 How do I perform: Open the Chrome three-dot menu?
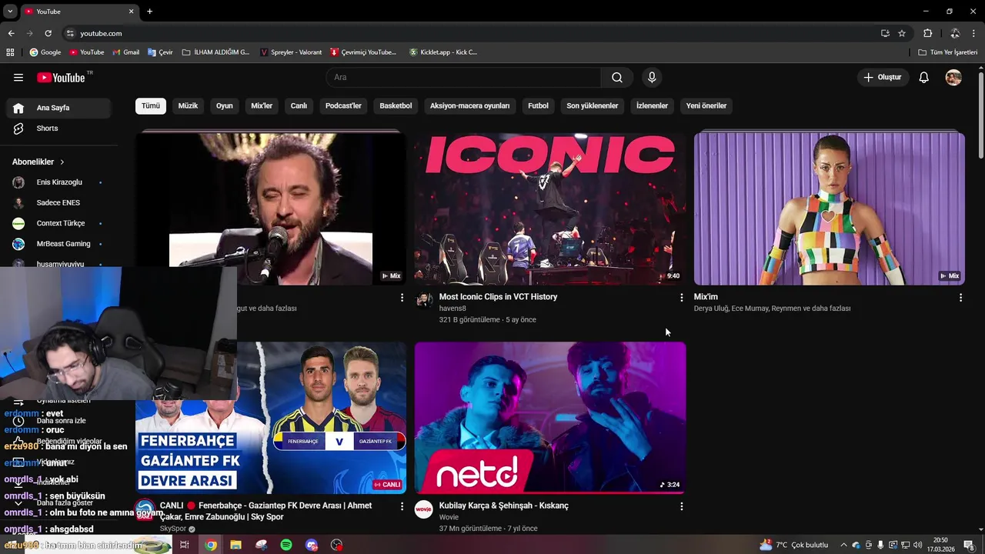click(x=974, y=33)
